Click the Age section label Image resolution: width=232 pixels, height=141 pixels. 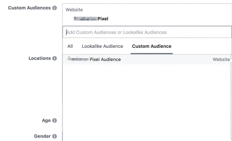tap(46, 120)
